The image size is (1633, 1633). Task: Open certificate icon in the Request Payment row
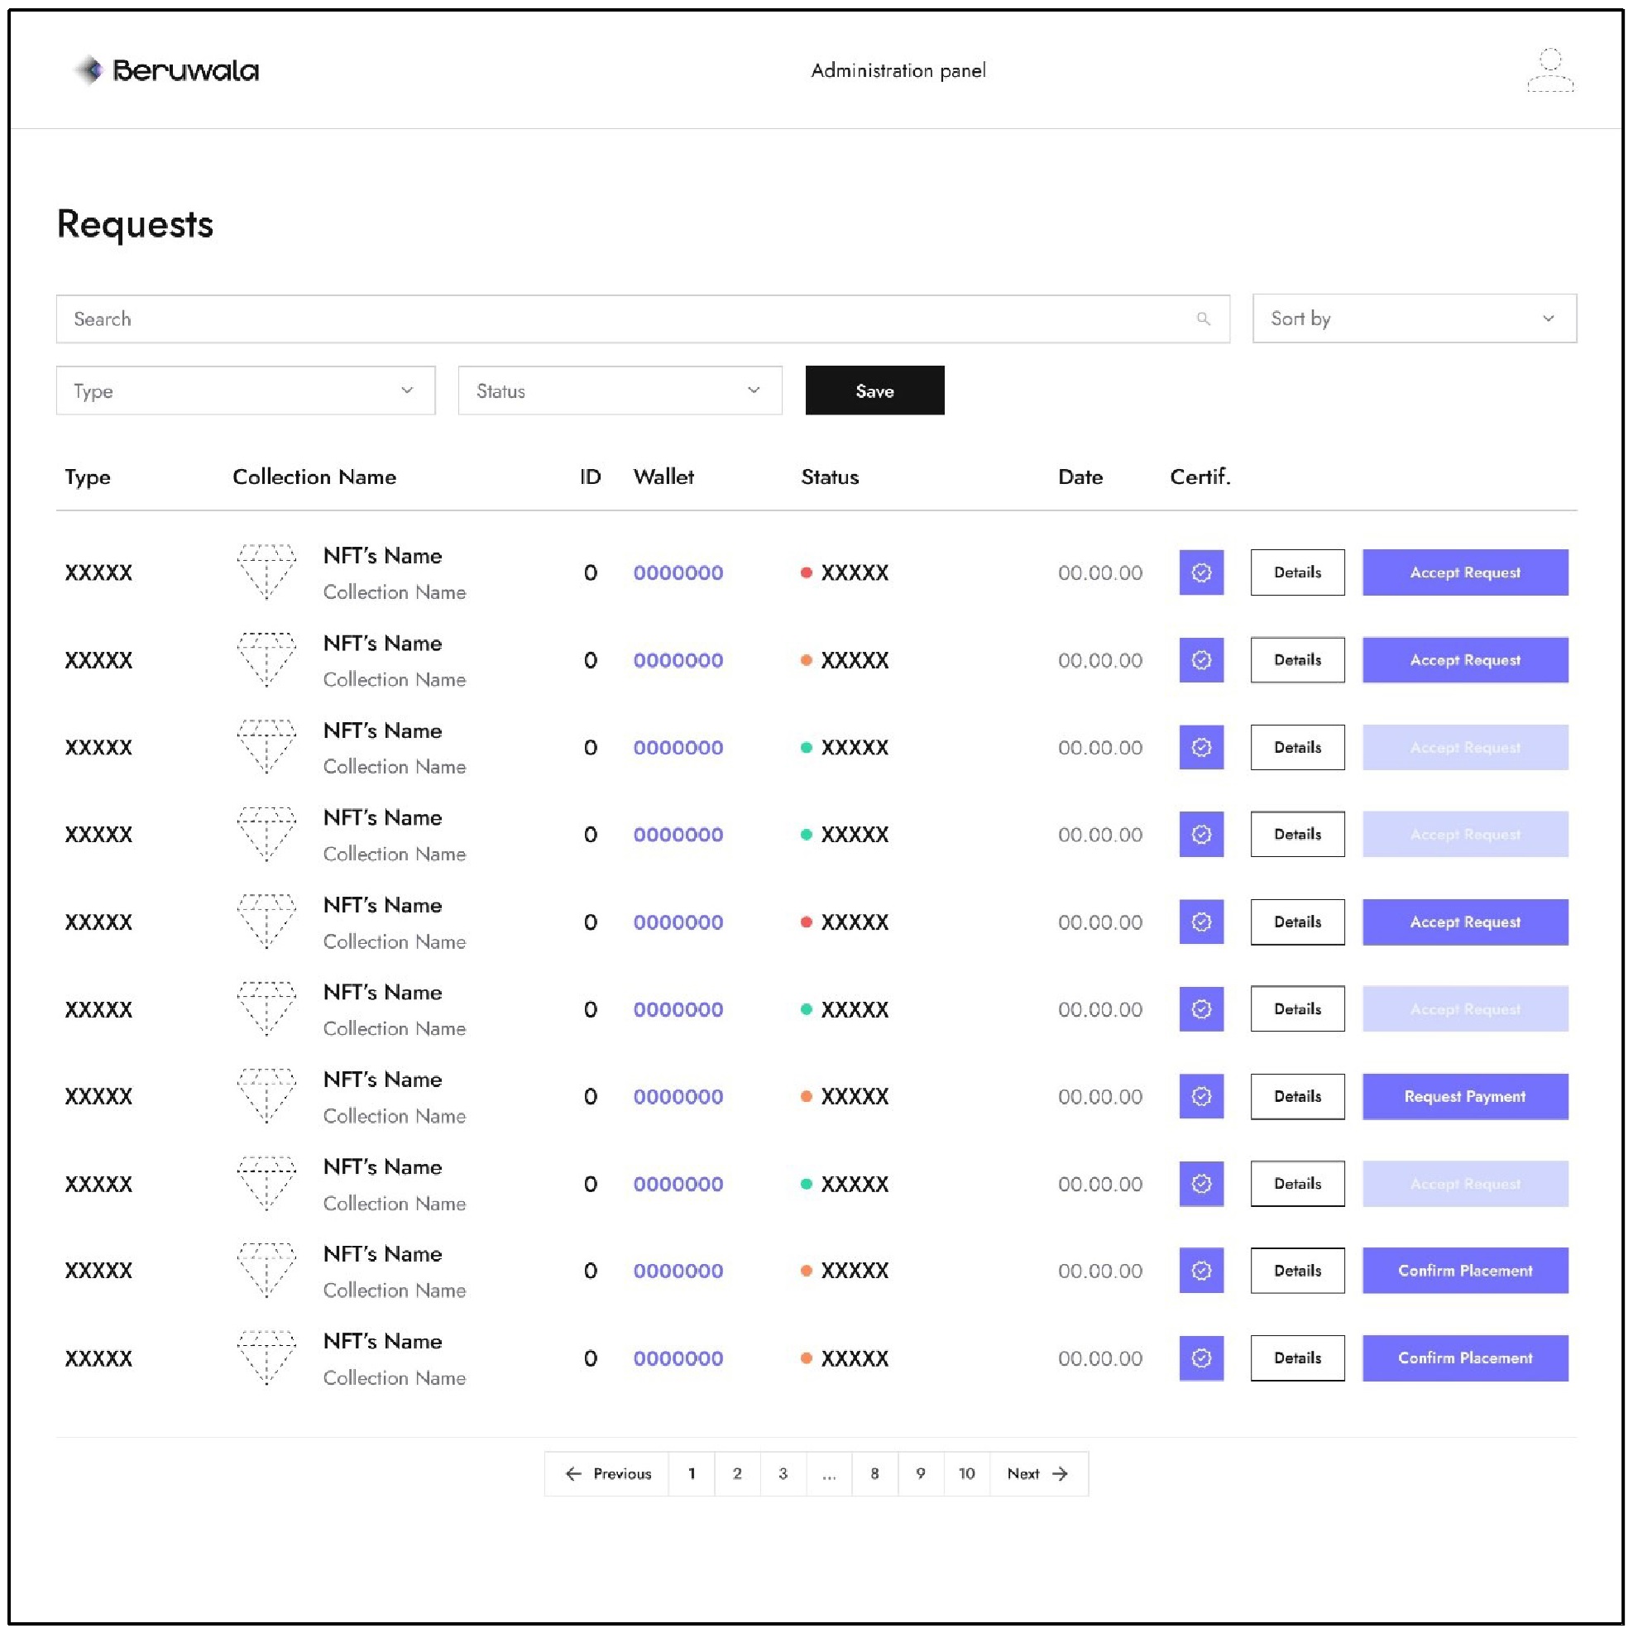pos(1201,1096)
